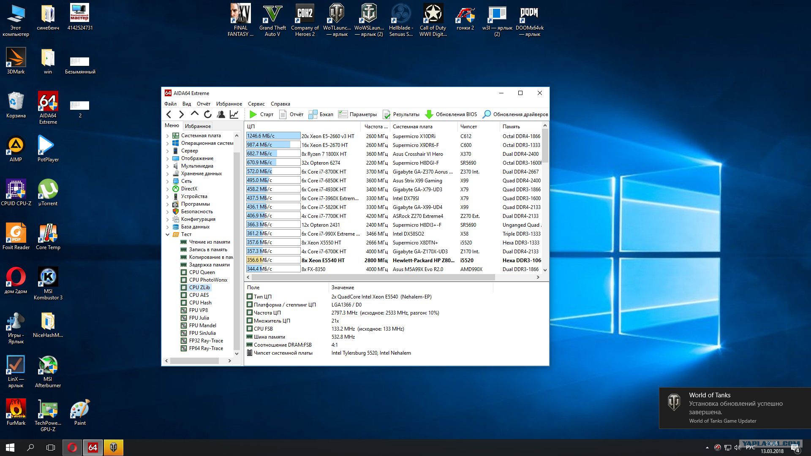Open the Вид menu
The image size is (811, 456).
tap(187, 104)
